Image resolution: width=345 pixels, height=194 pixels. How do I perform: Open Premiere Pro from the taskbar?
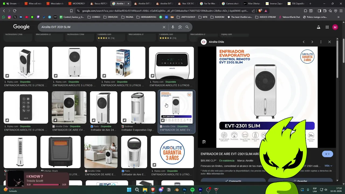[x=200, y=190]
